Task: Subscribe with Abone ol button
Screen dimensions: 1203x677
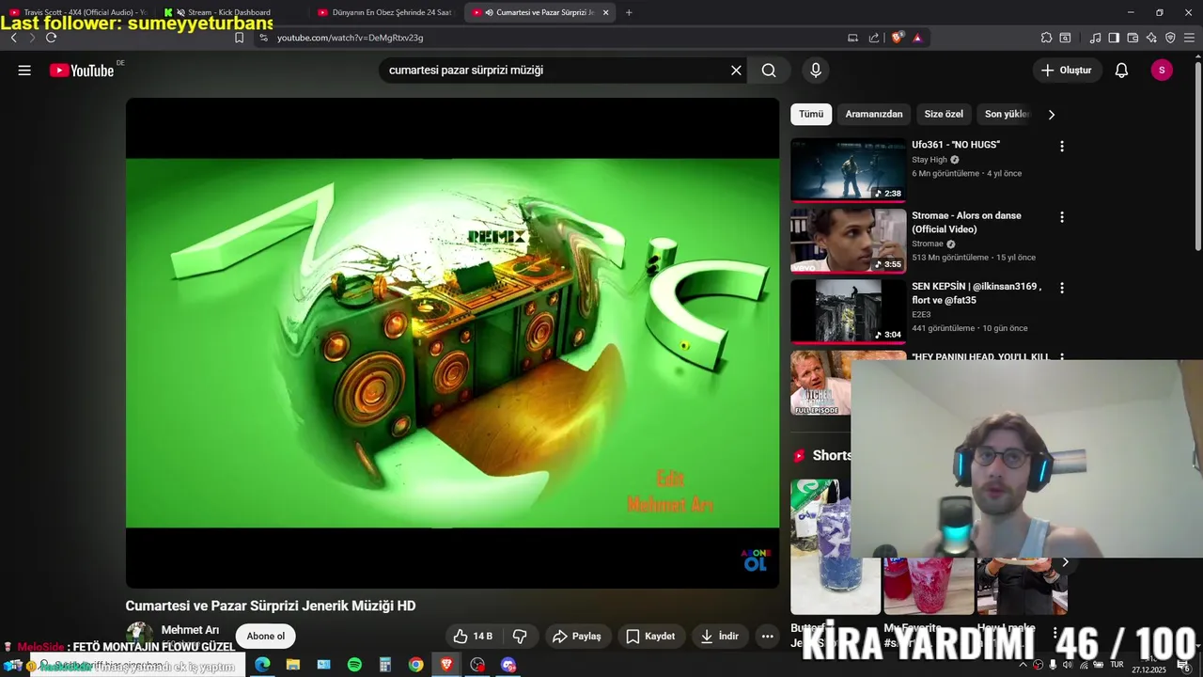Action: tap(266, 637)
